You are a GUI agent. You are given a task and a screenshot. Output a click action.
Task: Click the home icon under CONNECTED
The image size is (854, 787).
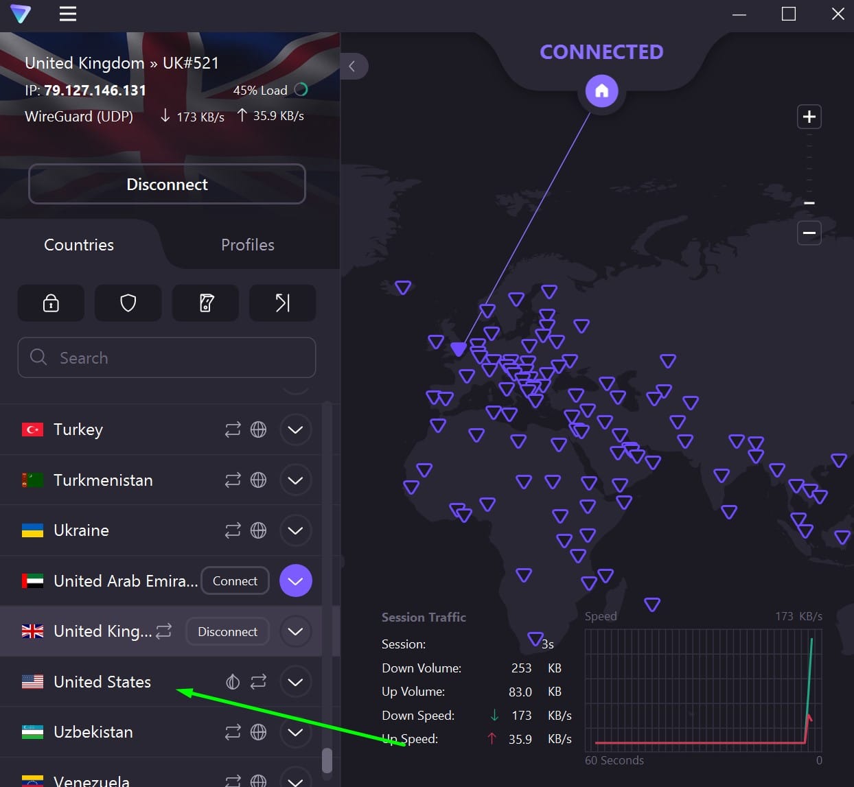pyautogui.click(x=602, y=91)
